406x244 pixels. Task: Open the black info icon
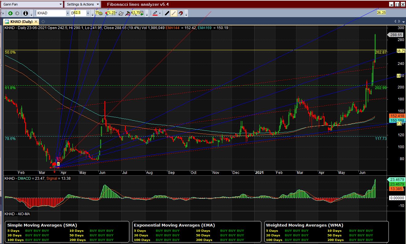pos(25,13)
